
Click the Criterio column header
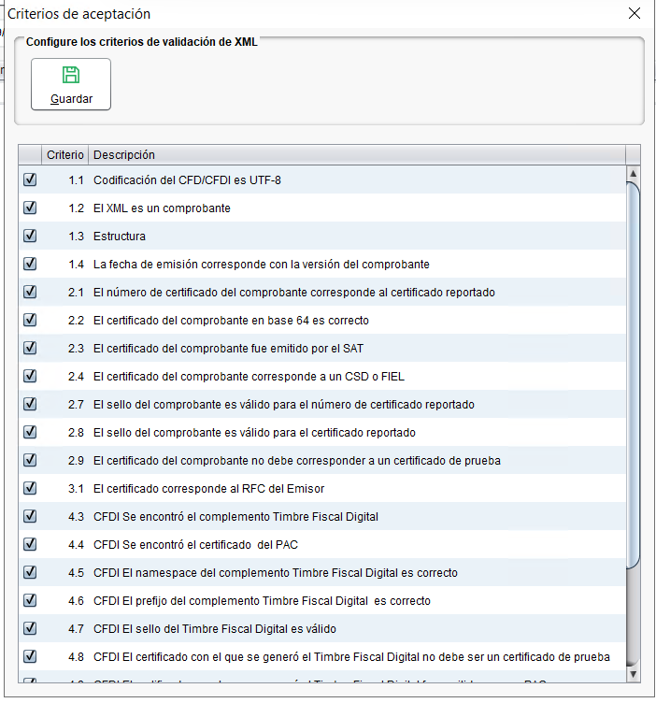(x=65, y=155)
